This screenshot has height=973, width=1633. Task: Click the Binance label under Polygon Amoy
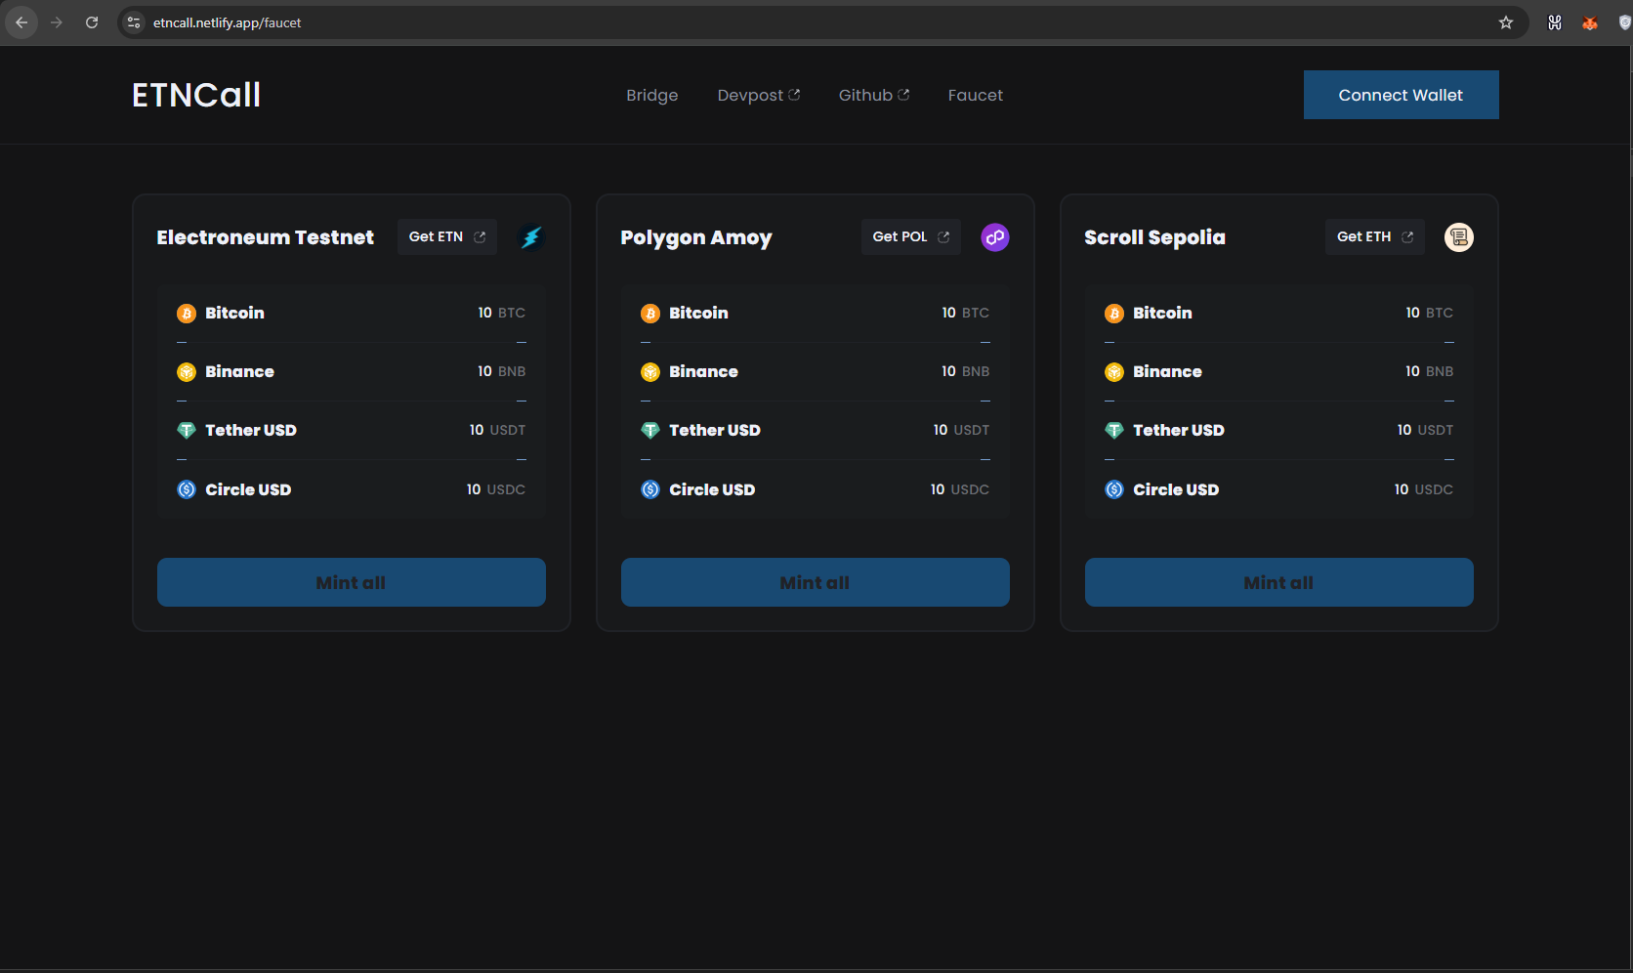[x=703, y=371]
